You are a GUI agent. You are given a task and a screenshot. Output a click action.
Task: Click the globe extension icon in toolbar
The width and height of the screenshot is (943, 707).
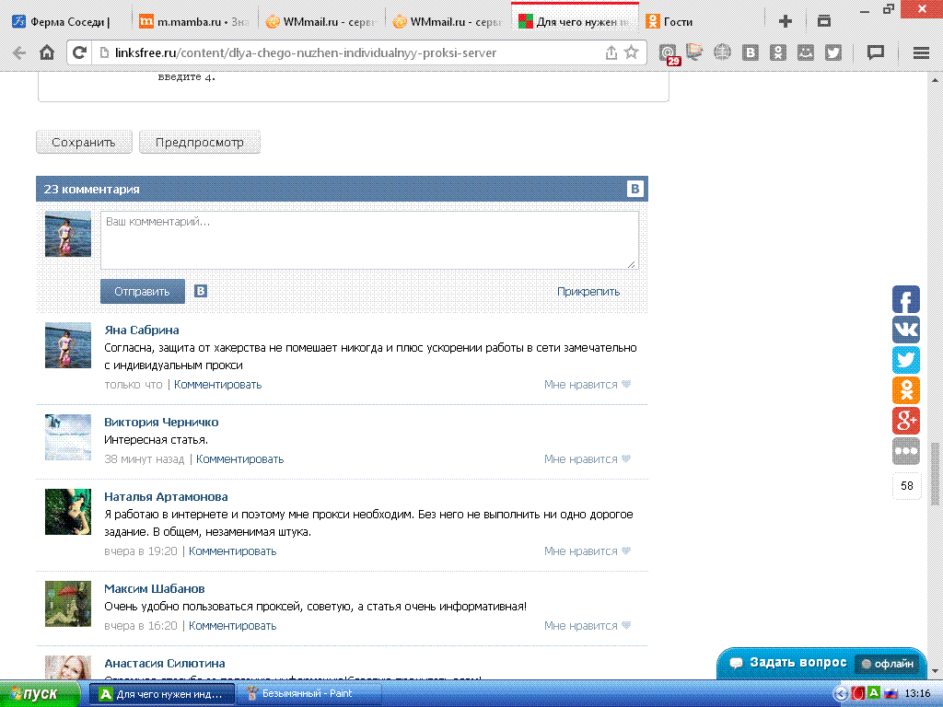click(x=722, y=52)
